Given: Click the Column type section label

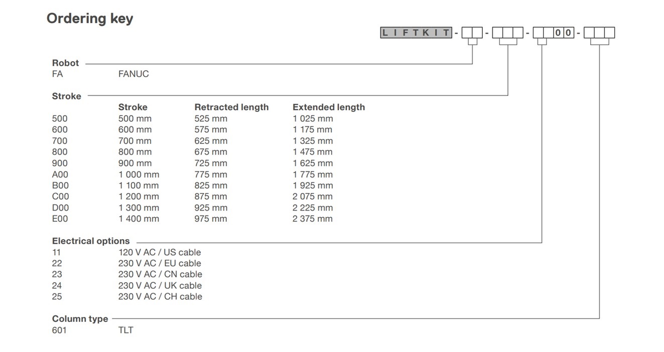Looking at the screenshot, I should [x=80, y=319].
